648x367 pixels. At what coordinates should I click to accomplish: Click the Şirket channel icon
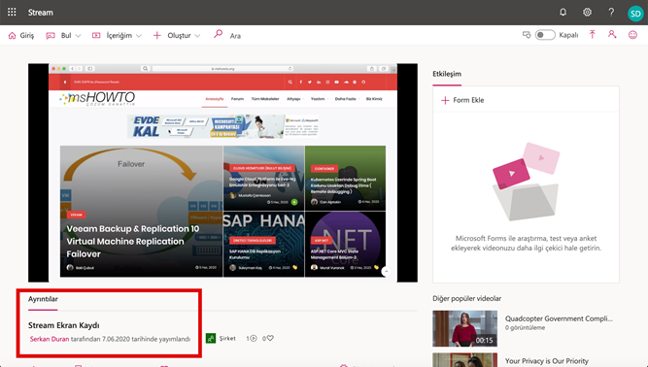pyautogui.click(x=211, y=339)
